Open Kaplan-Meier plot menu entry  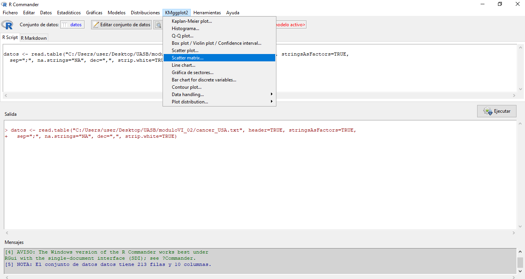[x=192, y=21]
